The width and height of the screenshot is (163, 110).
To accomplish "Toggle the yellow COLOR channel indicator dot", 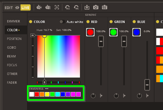I will 31,22.
